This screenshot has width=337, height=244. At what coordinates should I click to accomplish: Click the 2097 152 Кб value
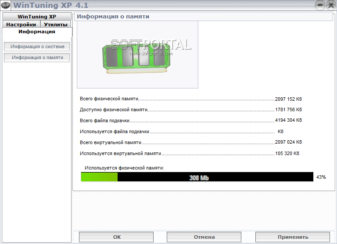tap(288, 99)
